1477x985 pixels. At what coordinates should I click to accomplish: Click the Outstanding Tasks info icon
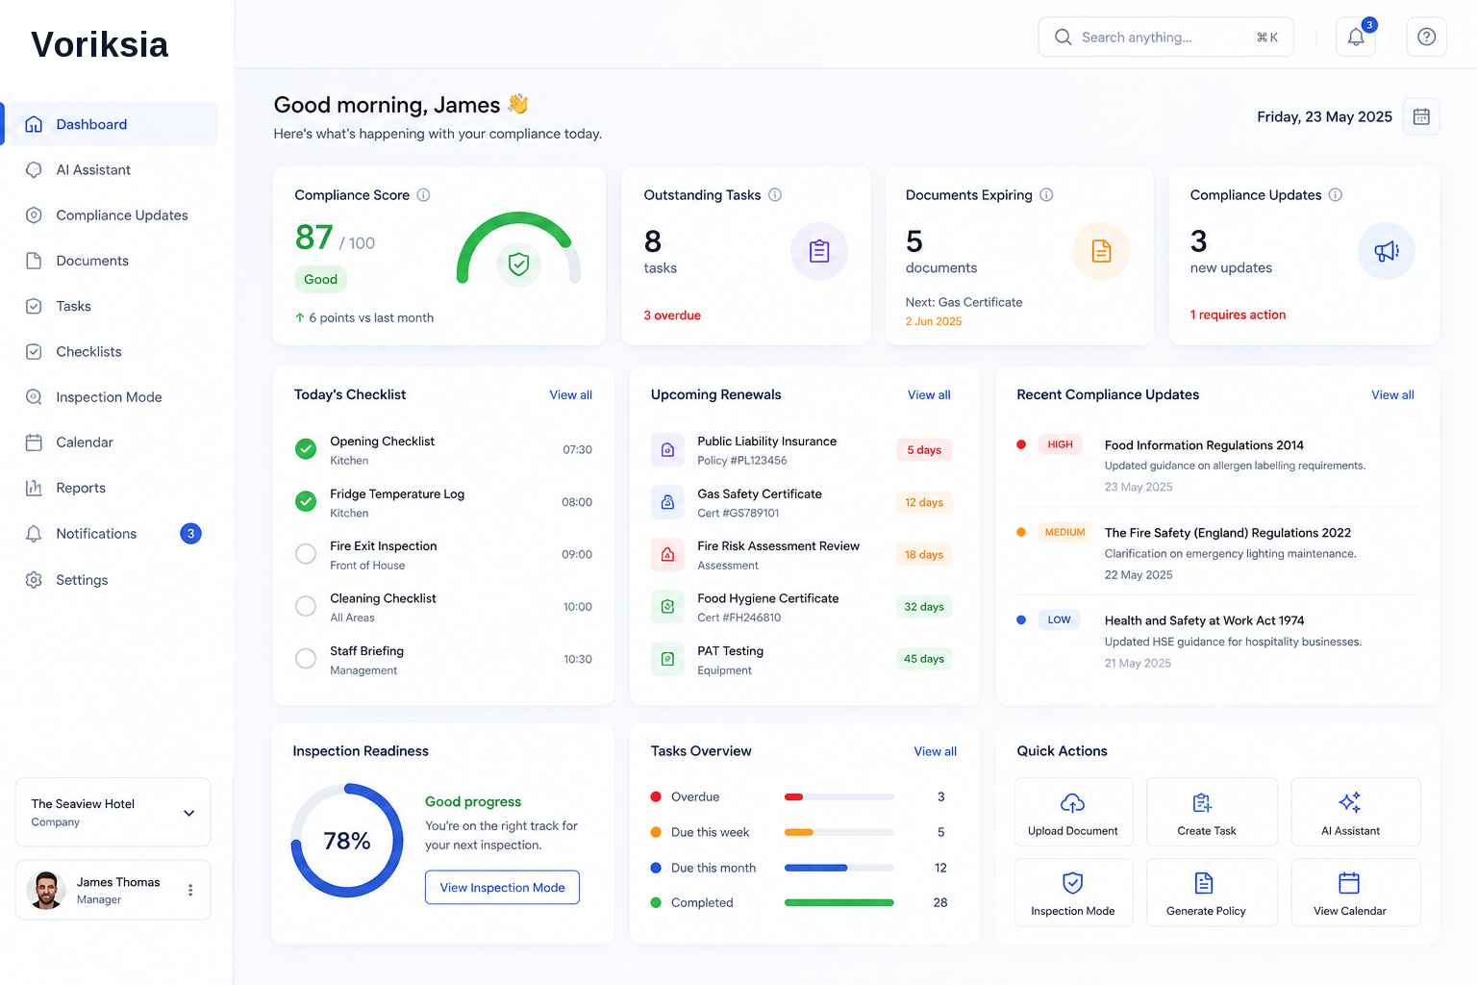775,195
